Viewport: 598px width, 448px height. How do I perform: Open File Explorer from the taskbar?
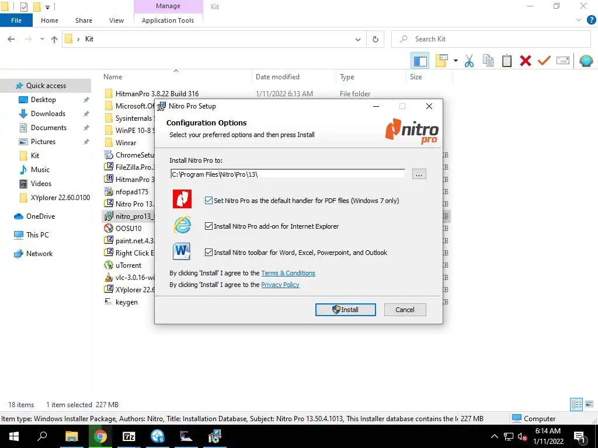coord(71,436)
